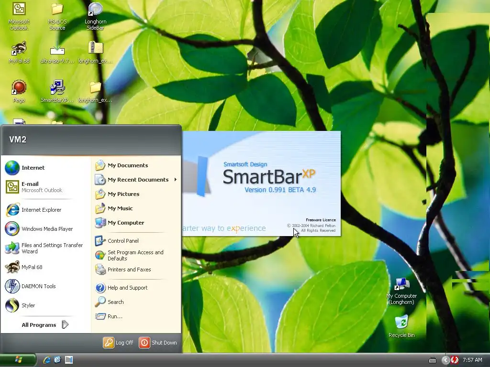Launch MyPal 68 from Start menu
490x367 pixels.
pyautogui.click(x=45, y=267)
